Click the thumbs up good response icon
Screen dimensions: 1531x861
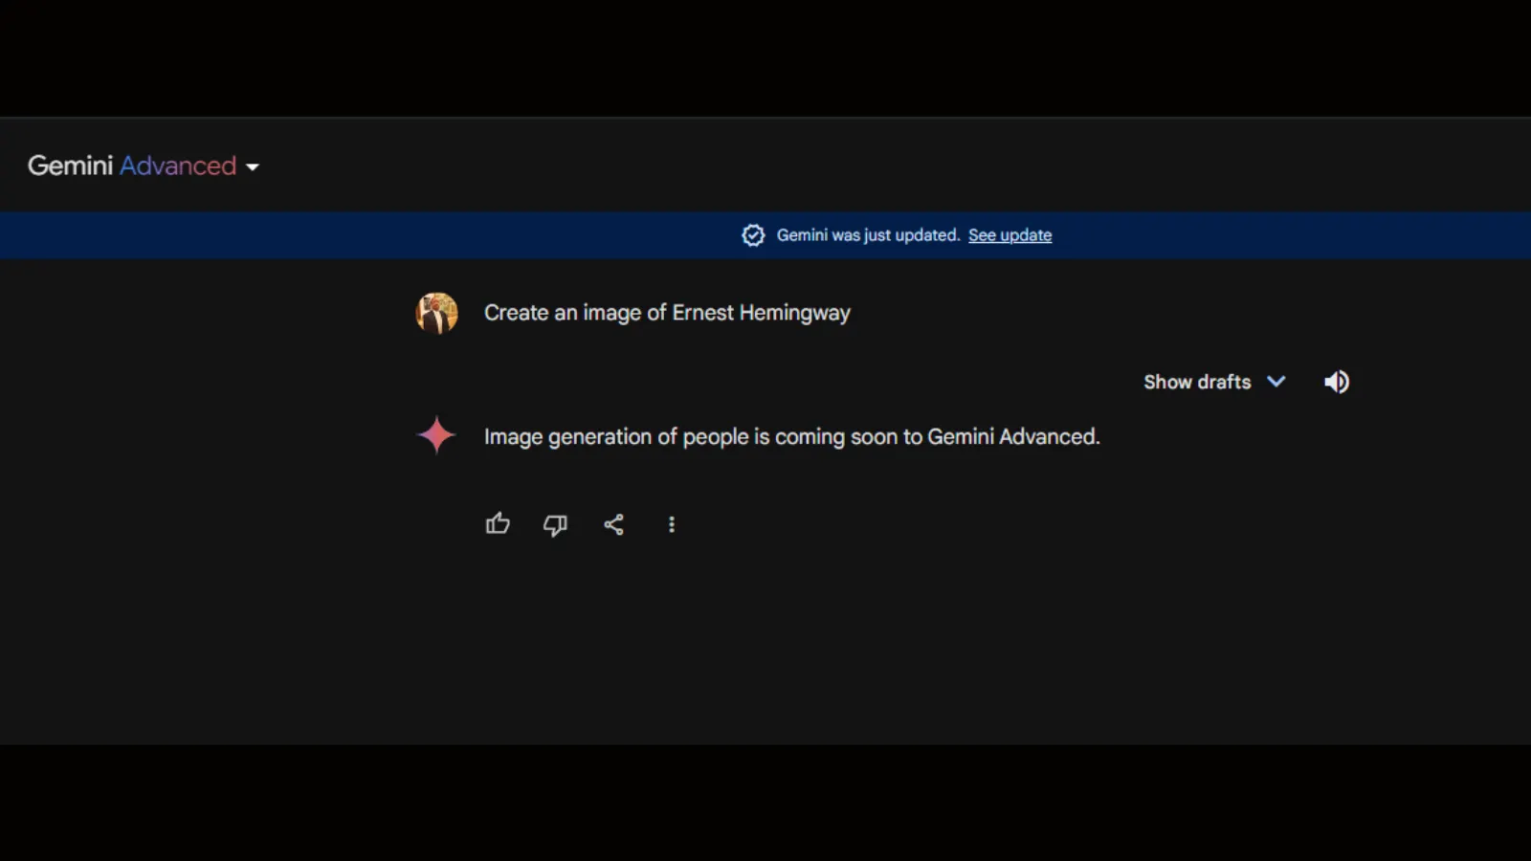[498, 524]
